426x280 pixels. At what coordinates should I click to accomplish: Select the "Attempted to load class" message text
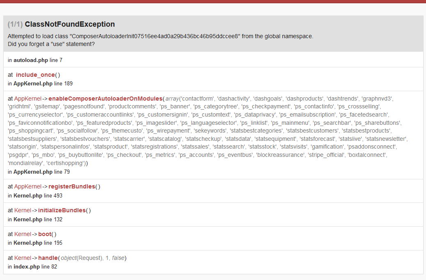(x=160, y=36)
